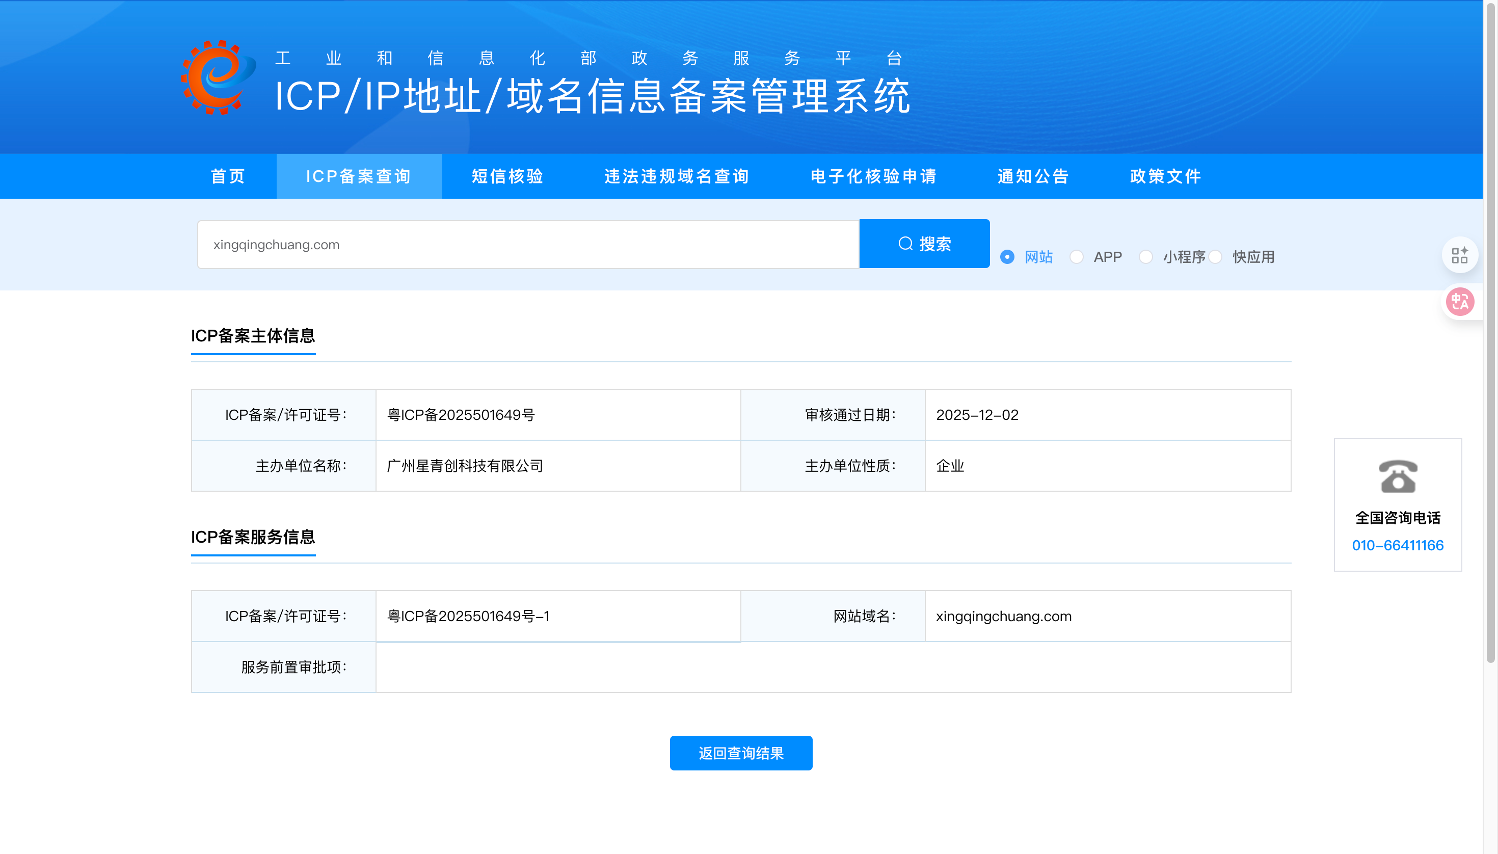
Task: Open the 短信核验 tab
Action: tap(508, 176)
